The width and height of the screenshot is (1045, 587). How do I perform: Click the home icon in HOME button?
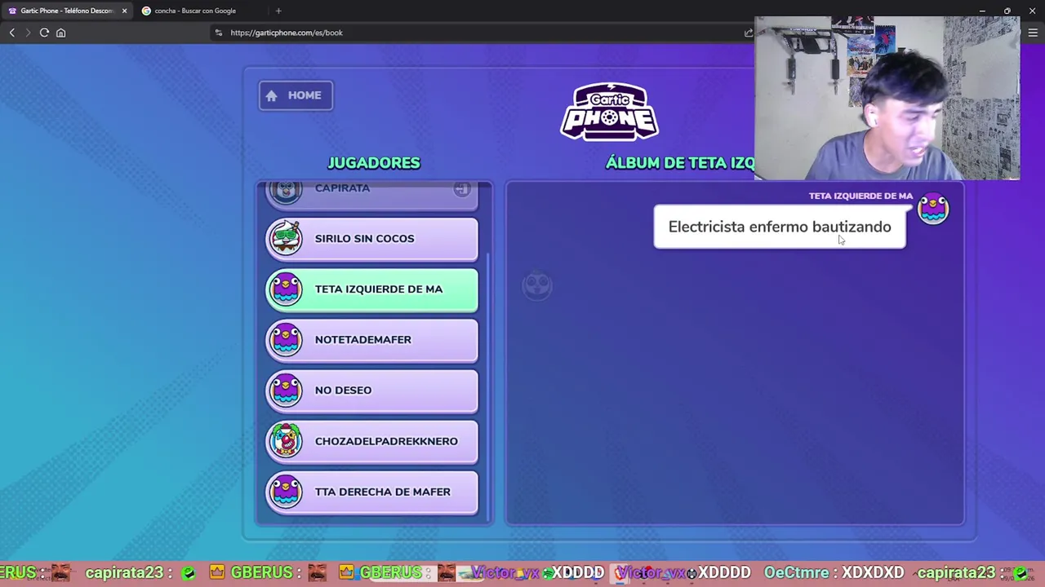(272, 95)
